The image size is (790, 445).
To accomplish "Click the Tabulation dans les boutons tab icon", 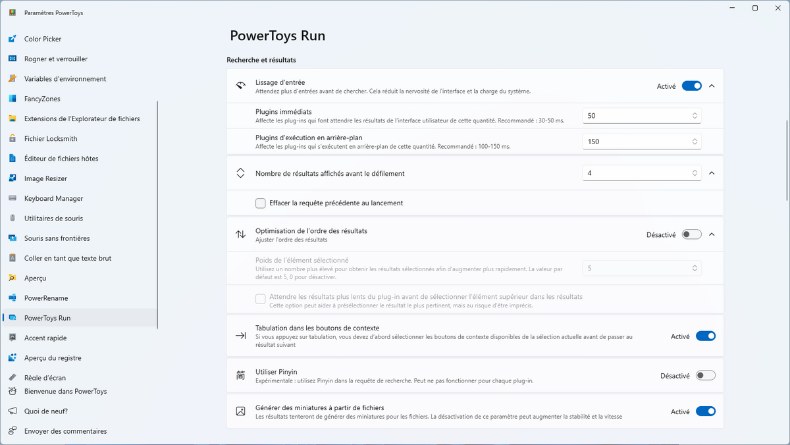I will 240,336.
